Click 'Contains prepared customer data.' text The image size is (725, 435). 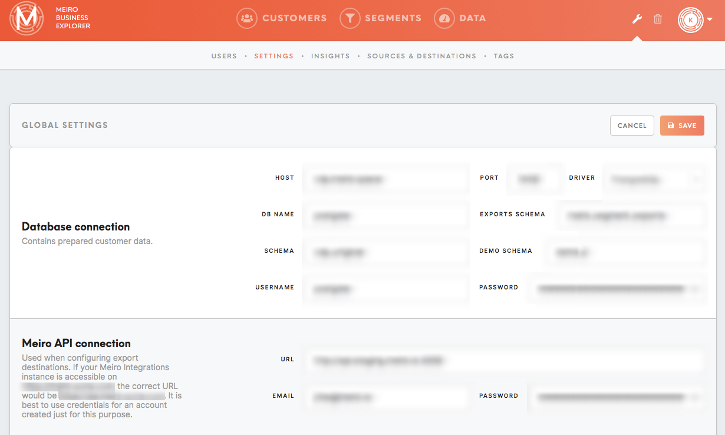pos(87,241)
